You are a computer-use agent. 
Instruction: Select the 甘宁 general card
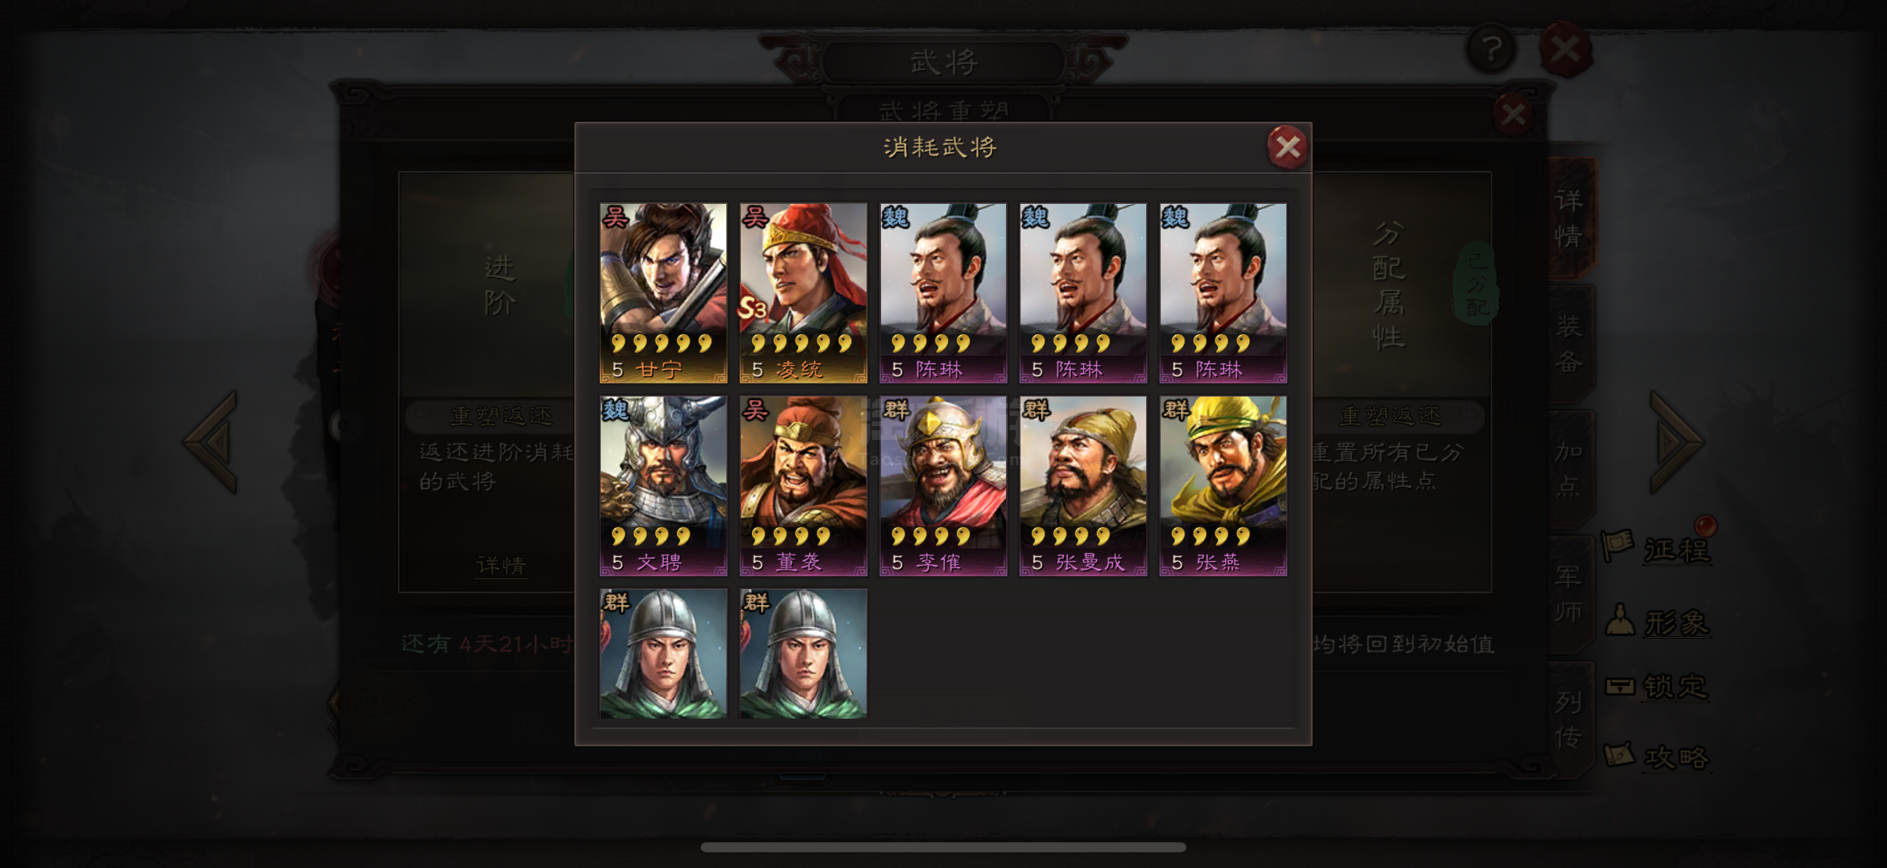663,293
